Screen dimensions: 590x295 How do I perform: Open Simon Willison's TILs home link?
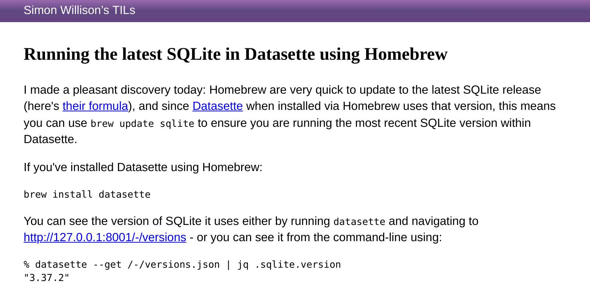point(79,10)
